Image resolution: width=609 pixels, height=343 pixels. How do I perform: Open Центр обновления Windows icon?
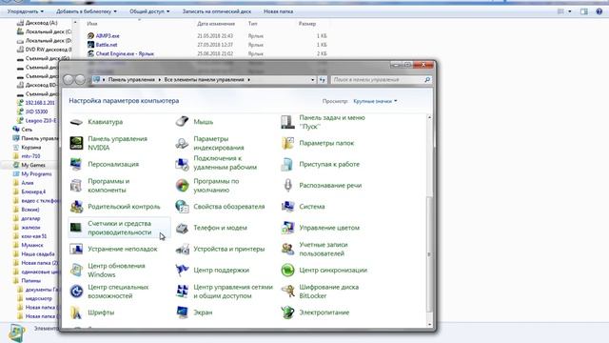tap(76, 270)
